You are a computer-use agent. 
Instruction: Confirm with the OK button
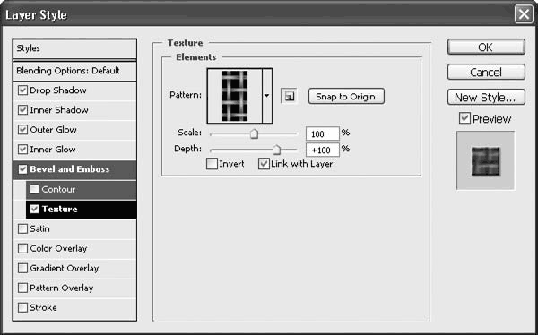(486, 47)
